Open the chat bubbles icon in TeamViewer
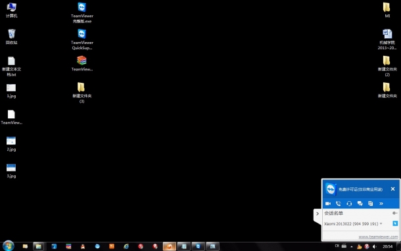 click(360, 204)
